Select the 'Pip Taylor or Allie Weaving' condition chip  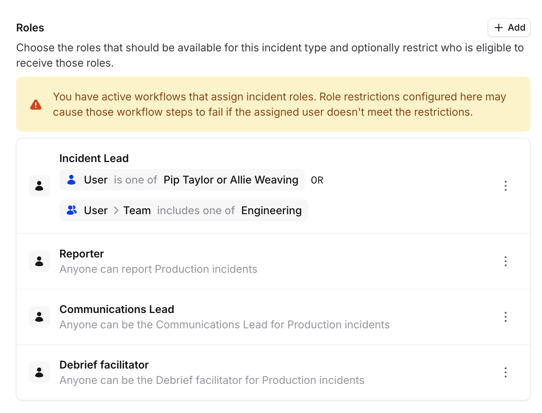pyautogui.click(x=230, y=179)
